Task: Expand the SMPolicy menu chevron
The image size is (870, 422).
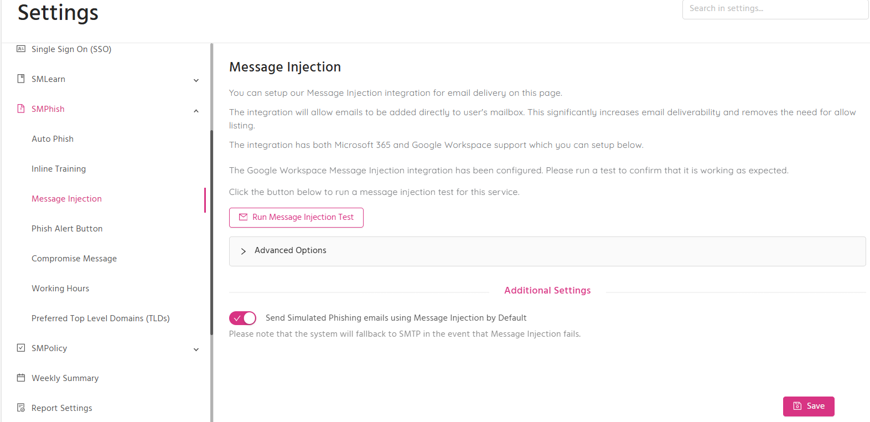Action: coord(196,349)
